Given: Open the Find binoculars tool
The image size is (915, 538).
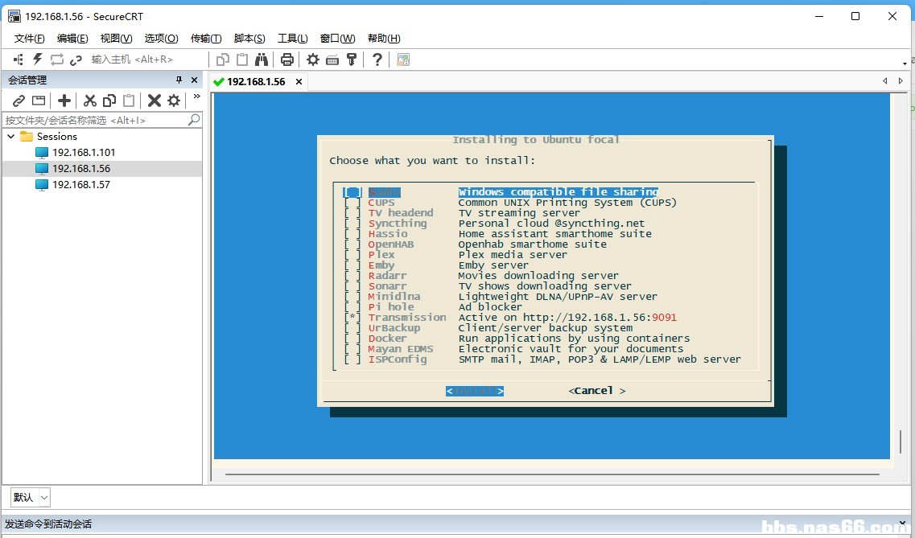Looking at the screenshot, I should [x=261, y=59].
